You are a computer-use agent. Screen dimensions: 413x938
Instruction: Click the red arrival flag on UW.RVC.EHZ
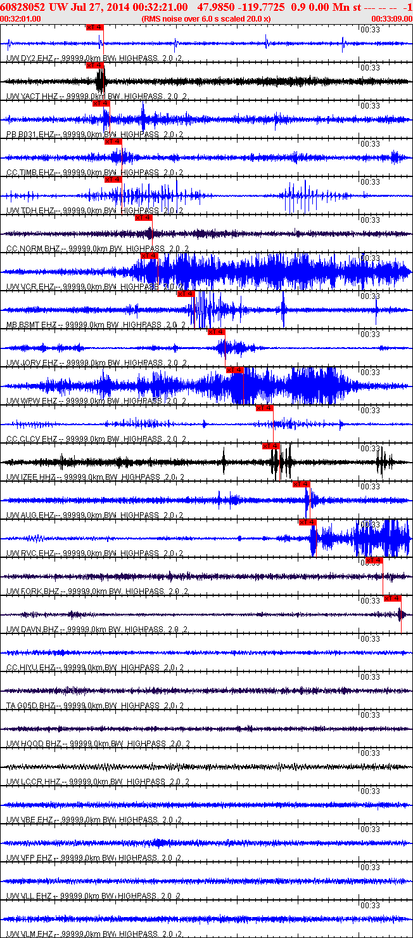tap(308, 522)
